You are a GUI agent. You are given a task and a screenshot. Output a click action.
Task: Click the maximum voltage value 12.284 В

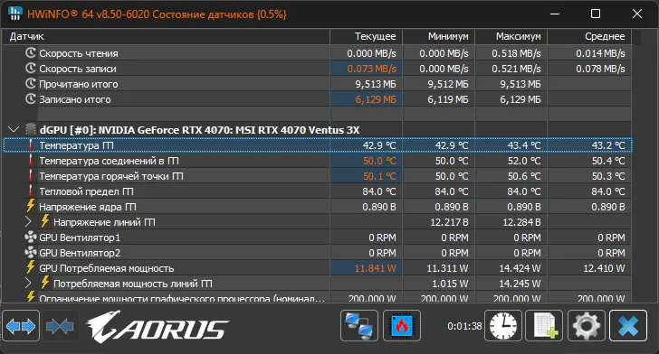coord(521,222)
